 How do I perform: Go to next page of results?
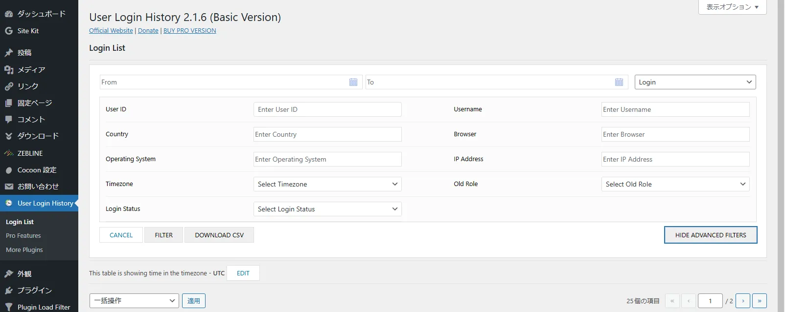coord(743,301)
